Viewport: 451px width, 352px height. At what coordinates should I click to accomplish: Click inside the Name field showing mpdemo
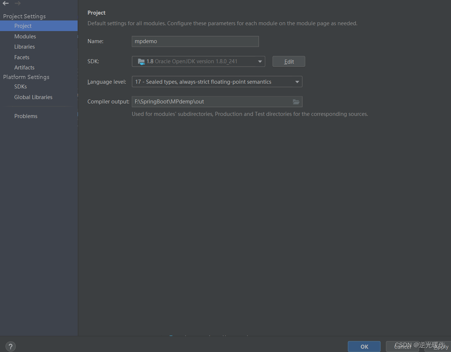195,41
